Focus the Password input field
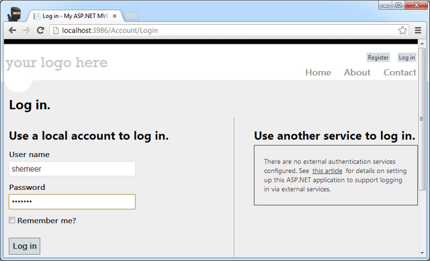Image resolution: width=430 pixels, height=261 pixels. [72, 201]
